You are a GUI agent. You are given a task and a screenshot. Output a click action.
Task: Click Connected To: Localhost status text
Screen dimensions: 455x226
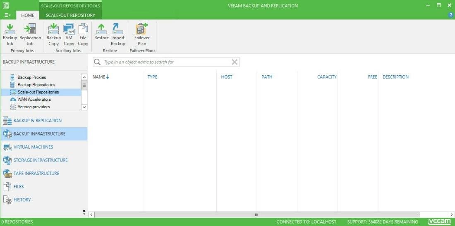coord(307,222)
